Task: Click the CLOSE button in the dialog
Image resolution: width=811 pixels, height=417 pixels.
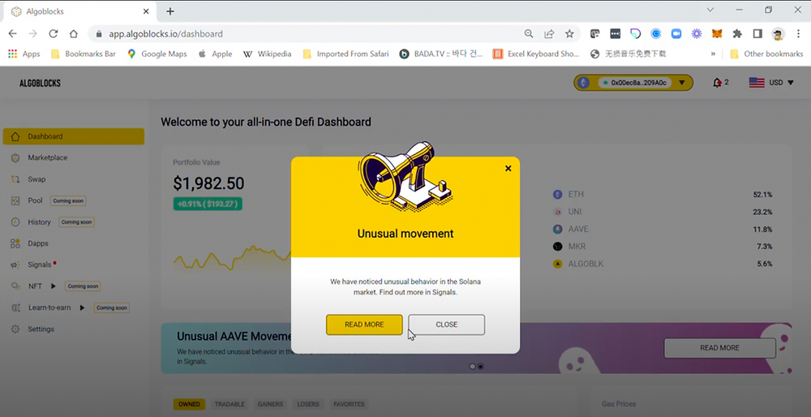Action: pyautogui.click(x=446, y=325)
